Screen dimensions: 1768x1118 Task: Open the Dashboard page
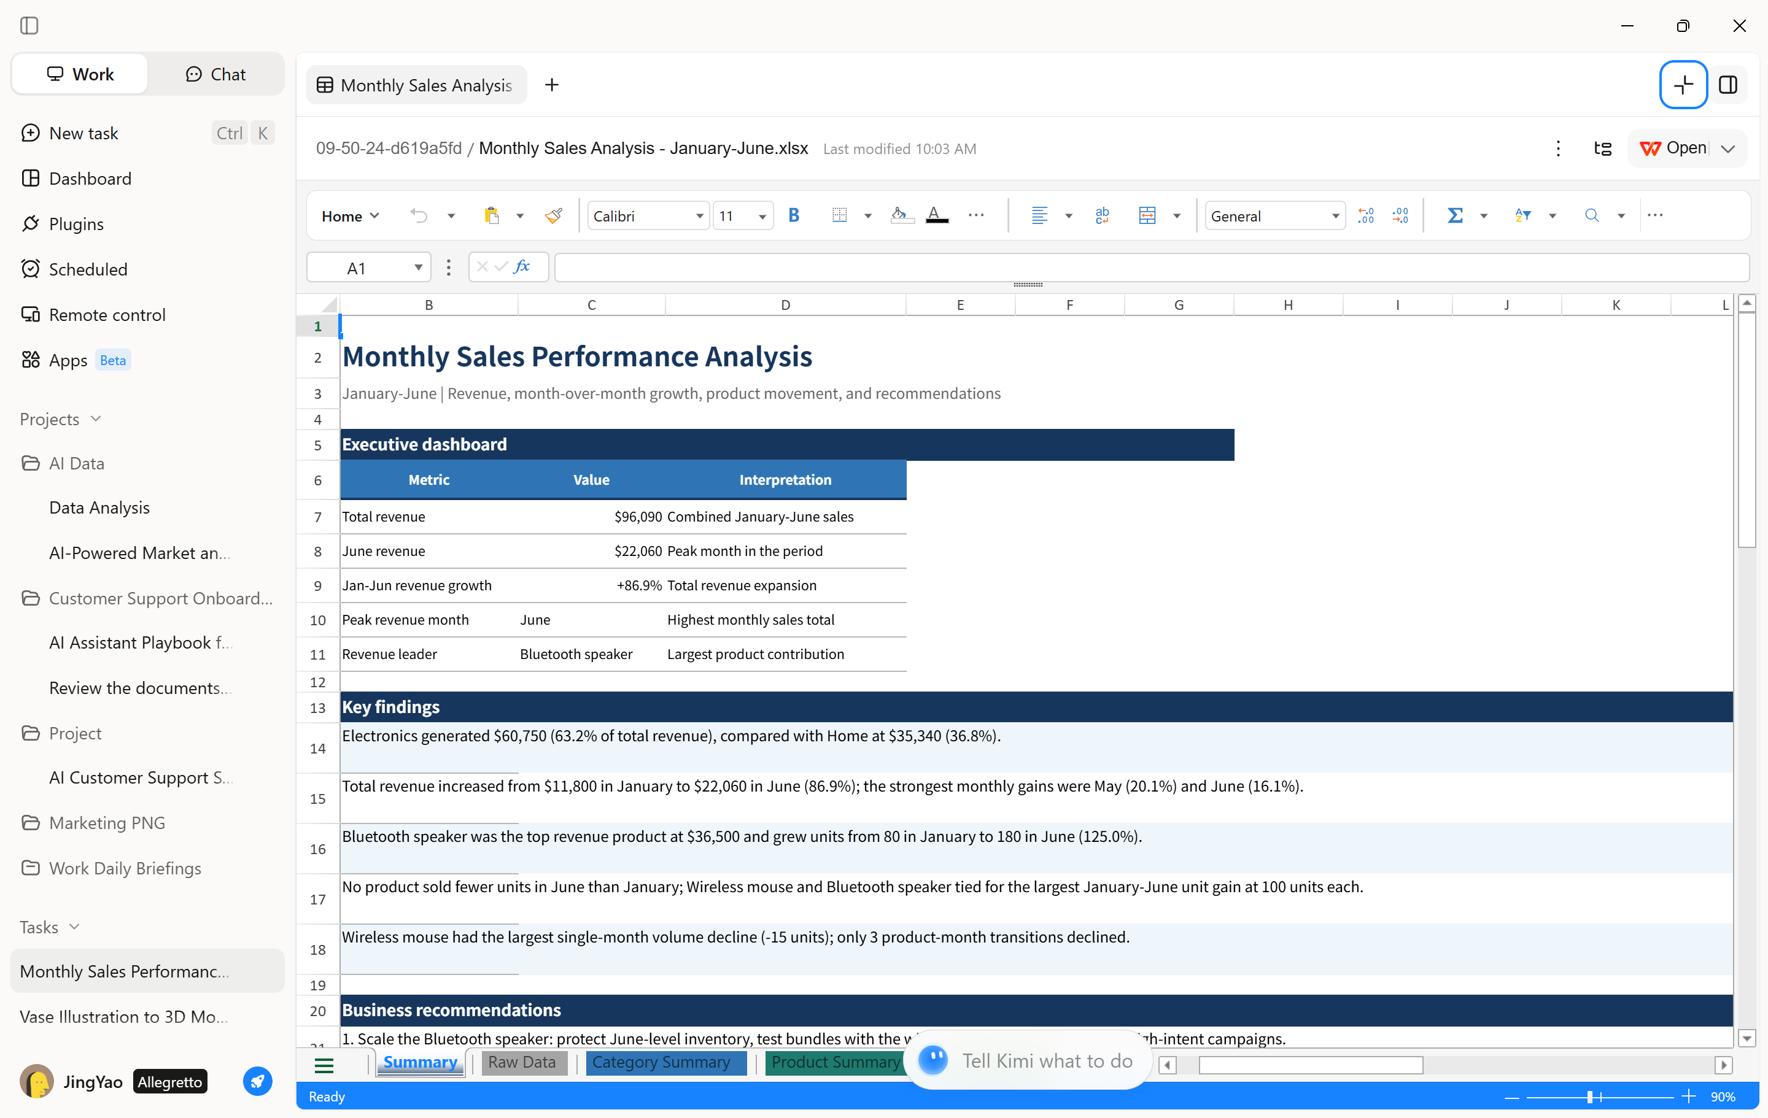pyautogui.click(x=147, y=179)
